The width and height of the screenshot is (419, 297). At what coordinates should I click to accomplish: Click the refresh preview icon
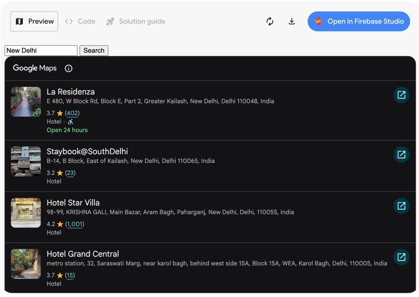270,21
